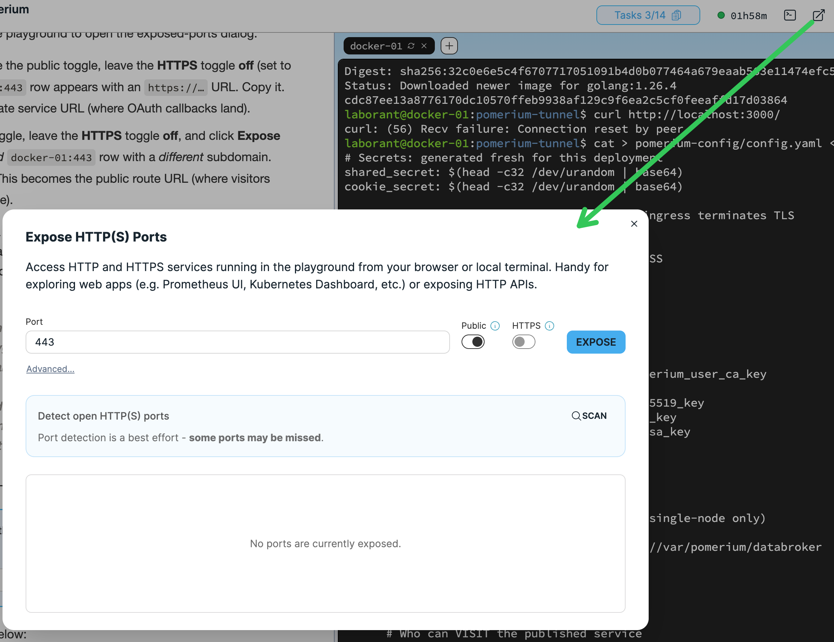Click 'curl: (56) Recv failure' terminal line
Screen dimensions: 834x642
click(x=513, y=129)
